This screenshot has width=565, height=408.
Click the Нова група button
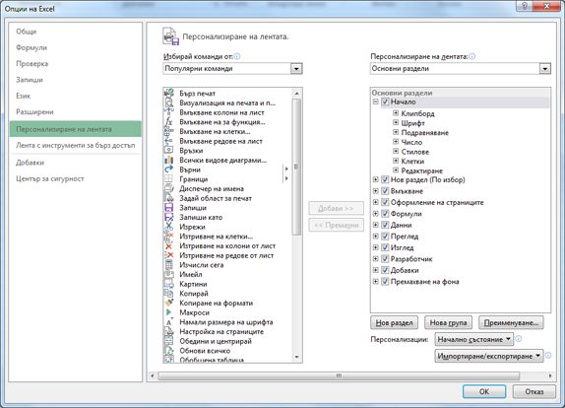tap(448, 323)
